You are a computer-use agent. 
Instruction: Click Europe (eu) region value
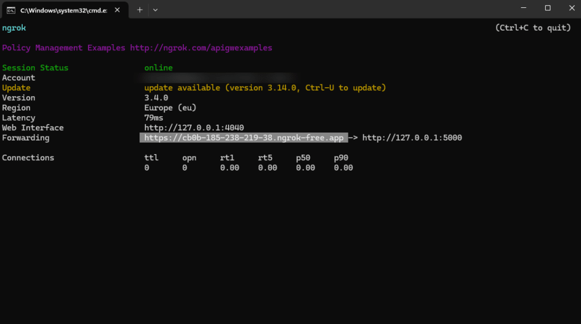(x=170, y=108)
